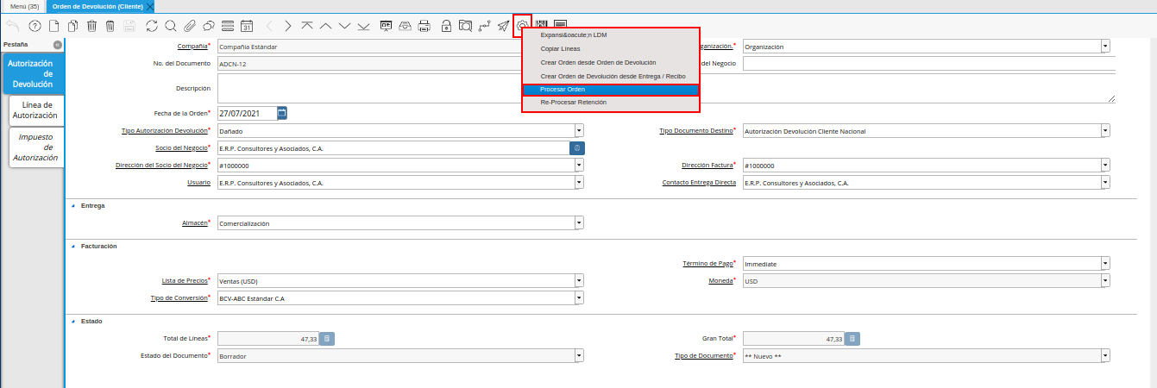Open the Help icon in the toolbar

(35, 26)
